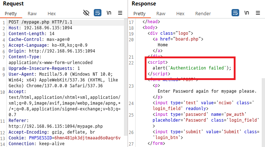Click Upgrade-Insecure-Requests: 1 header
265x147 pixels.
44,68
